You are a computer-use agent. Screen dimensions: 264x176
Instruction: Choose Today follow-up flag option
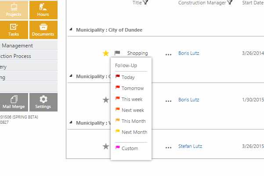(x=128, y=77)
